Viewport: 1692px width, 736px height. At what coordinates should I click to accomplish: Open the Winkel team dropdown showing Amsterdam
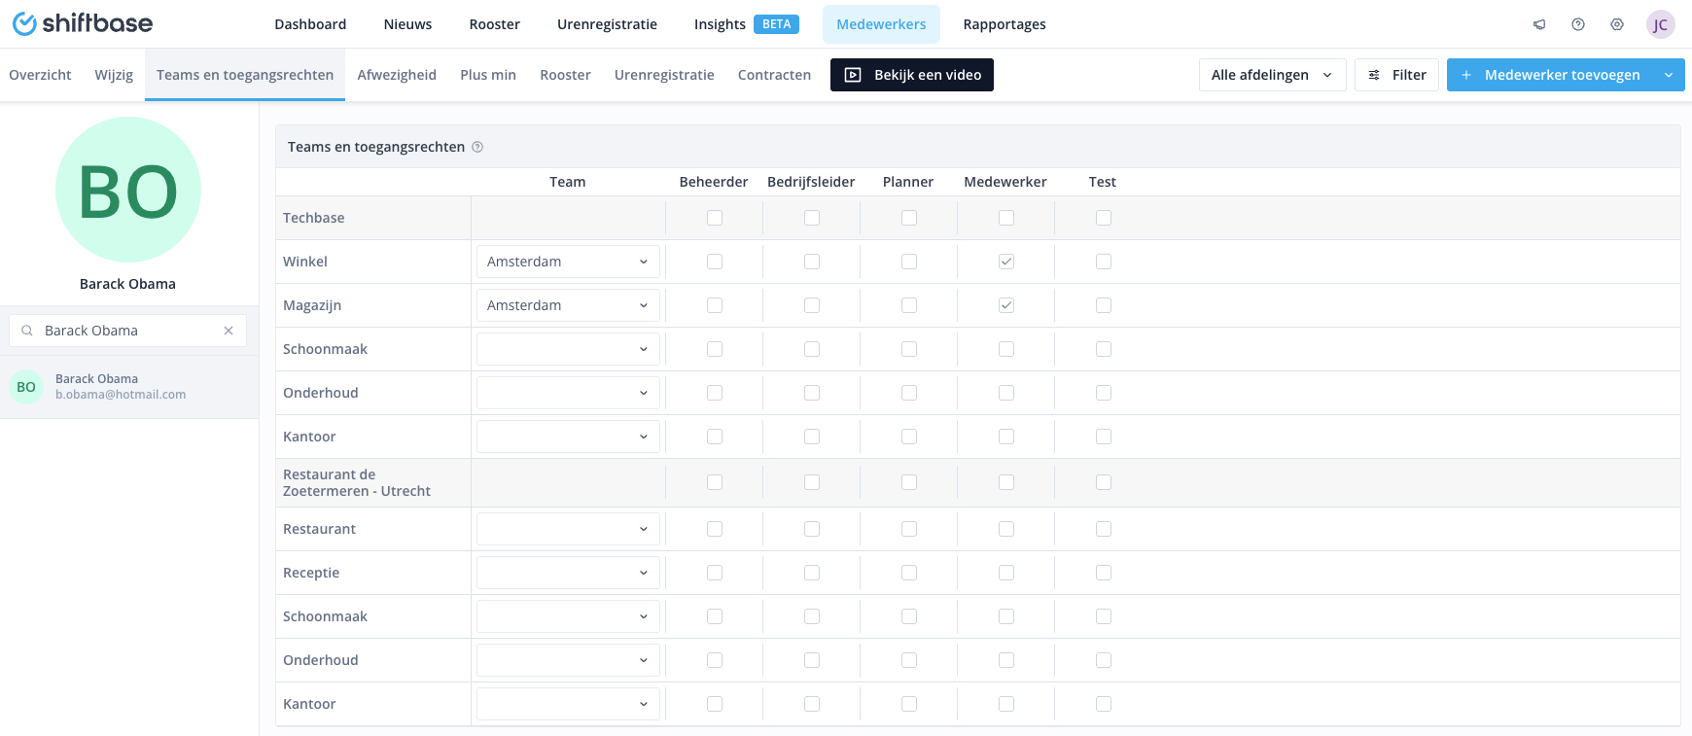(568, 262)
